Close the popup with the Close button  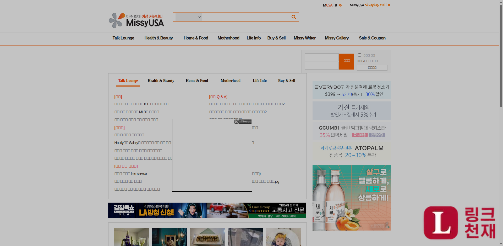(x=243, y=122)
